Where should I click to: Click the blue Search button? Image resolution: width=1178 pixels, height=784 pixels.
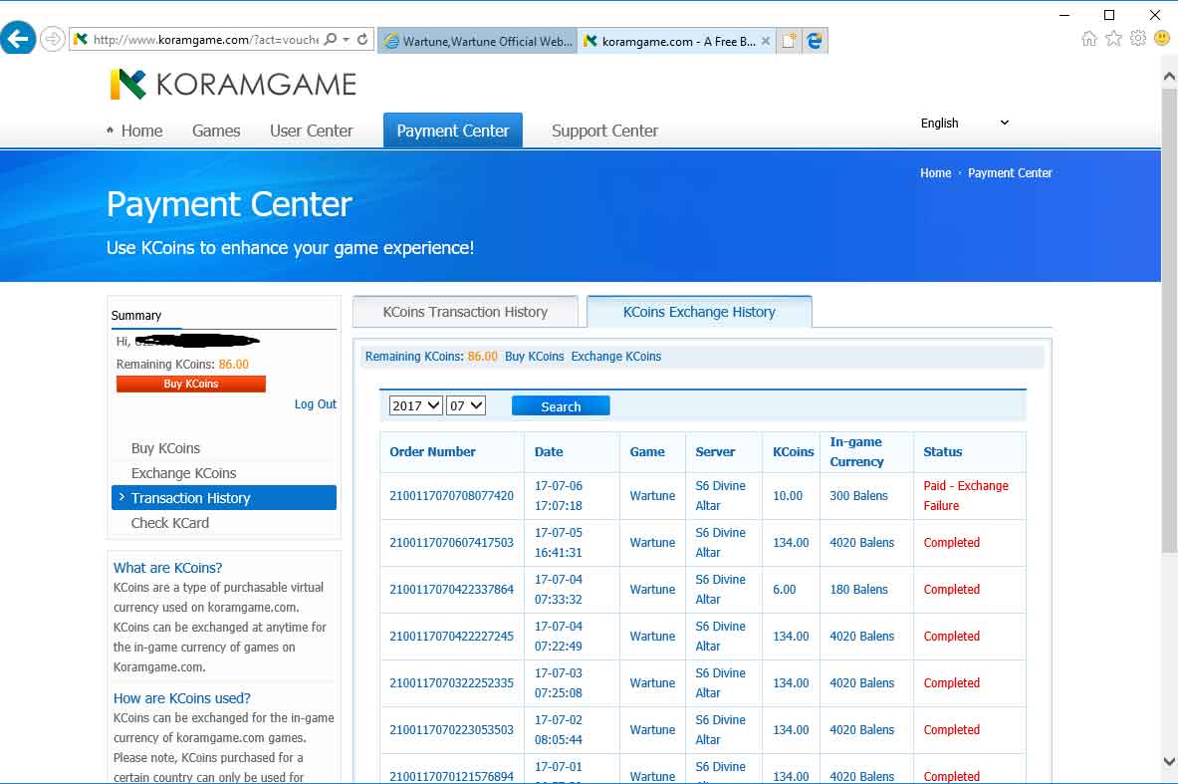[x=561, y=405]
